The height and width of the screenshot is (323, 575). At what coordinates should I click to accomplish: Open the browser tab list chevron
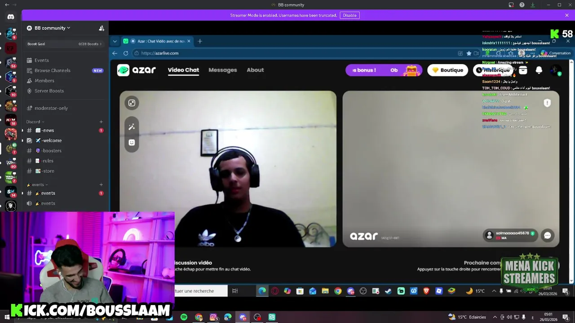coord(115,41)
